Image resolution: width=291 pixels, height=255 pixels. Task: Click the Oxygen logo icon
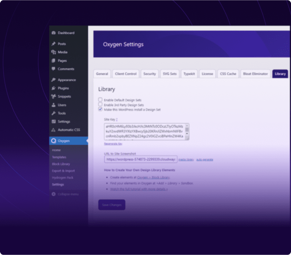[54, 141]
